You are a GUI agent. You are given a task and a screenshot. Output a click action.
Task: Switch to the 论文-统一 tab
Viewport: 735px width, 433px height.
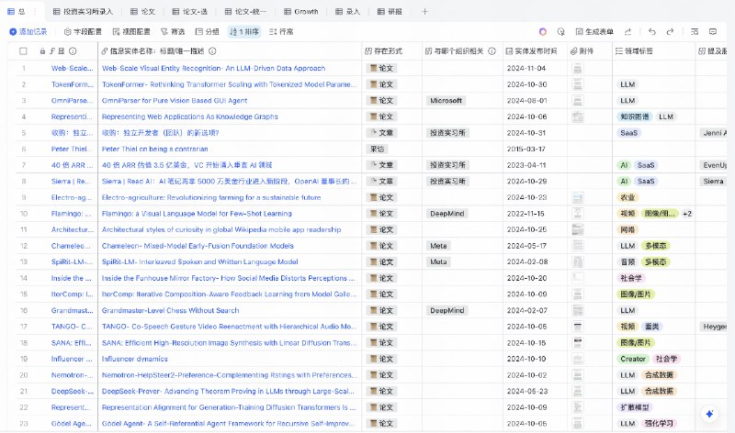(245, 11)
